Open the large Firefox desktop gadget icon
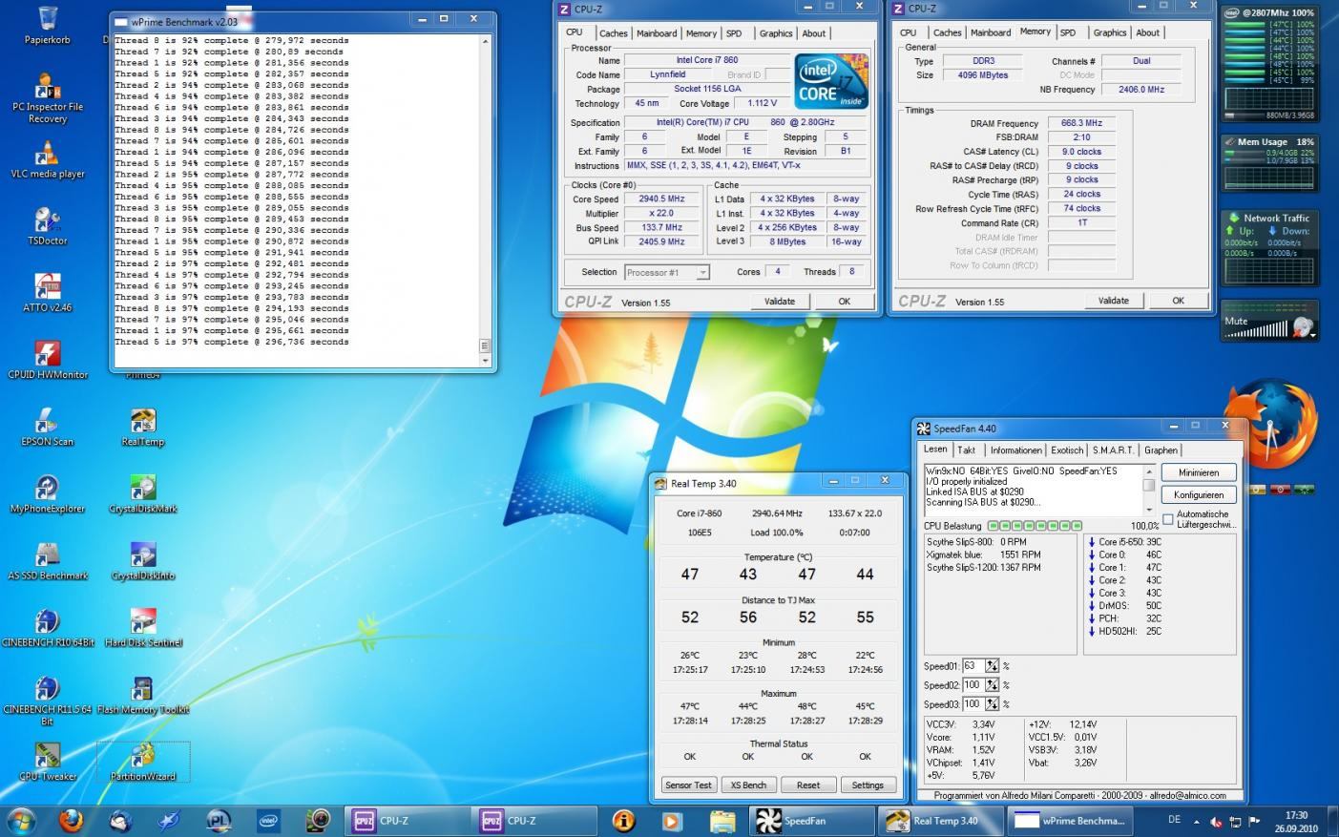 1271,423
